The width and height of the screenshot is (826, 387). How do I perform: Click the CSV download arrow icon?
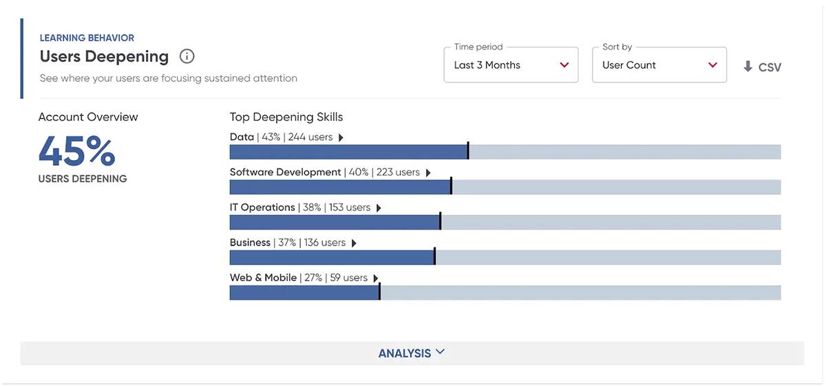748,67
